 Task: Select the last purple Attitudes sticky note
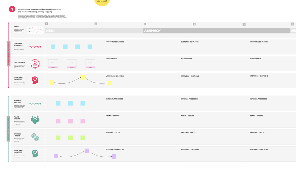point(114,156)
